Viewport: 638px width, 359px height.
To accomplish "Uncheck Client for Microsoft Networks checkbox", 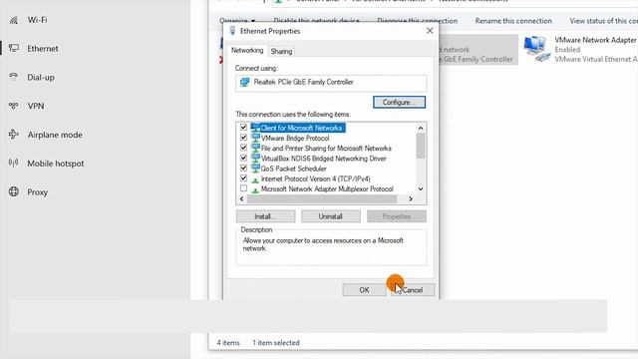I will [x=243, y=128].
